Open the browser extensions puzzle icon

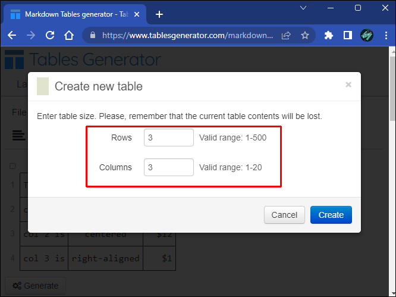[329, 35]
